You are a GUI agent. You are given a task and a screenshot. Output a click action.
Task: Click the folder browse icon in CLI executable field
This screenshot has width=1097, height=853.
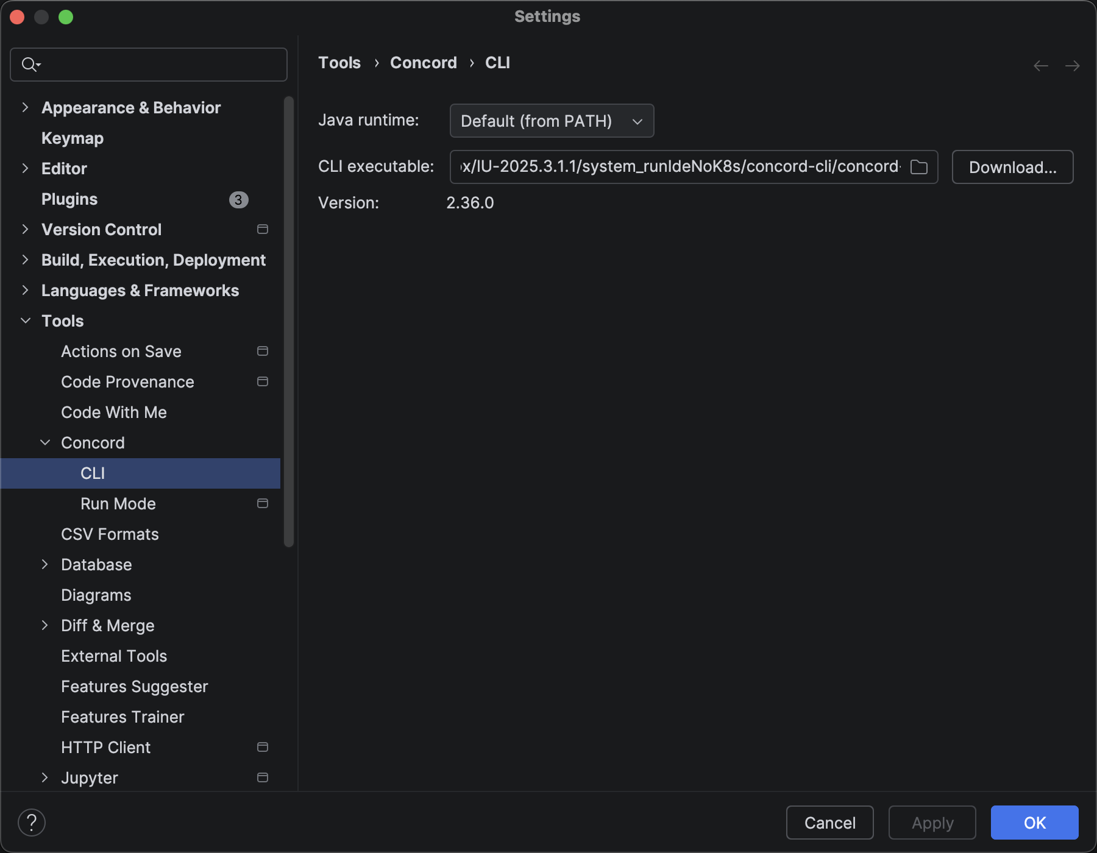pyautogui.click(x=918, y=167)
